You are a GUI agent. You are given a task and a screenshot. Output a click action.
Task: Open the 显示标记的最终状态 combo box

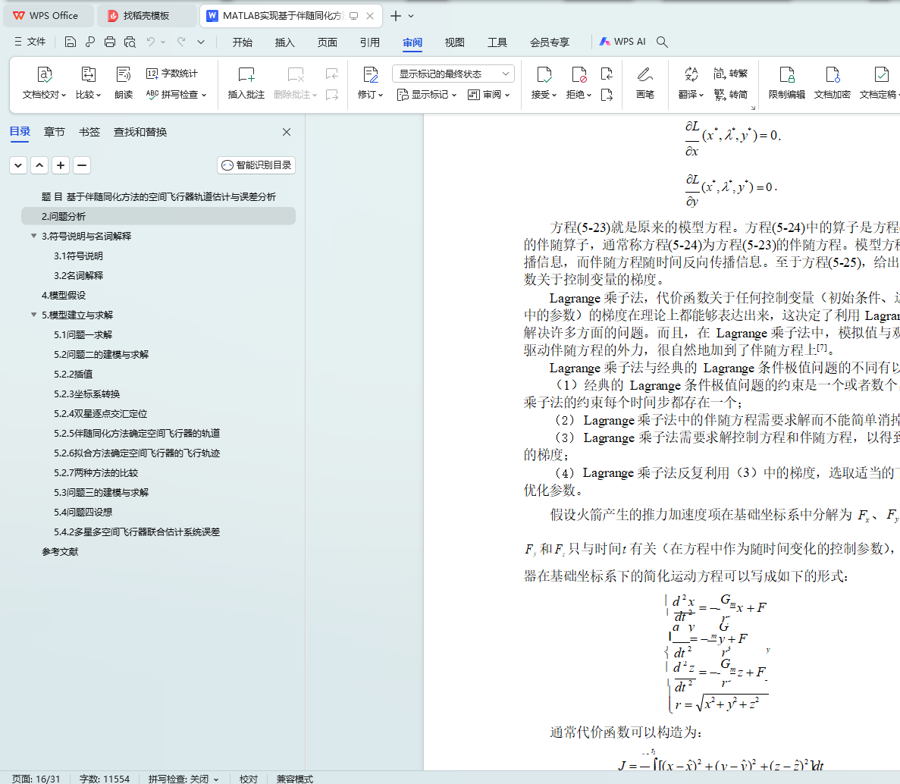coord(453,74)
